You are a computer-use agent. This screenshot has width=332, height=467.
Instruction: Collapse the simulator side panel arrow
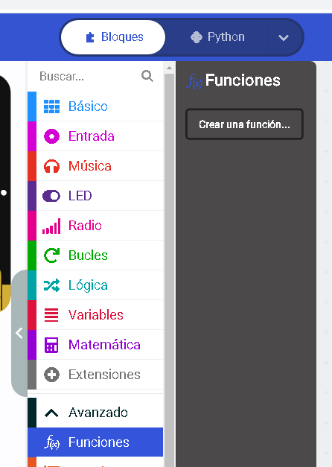pyautogui.click(x=19, y=333)
